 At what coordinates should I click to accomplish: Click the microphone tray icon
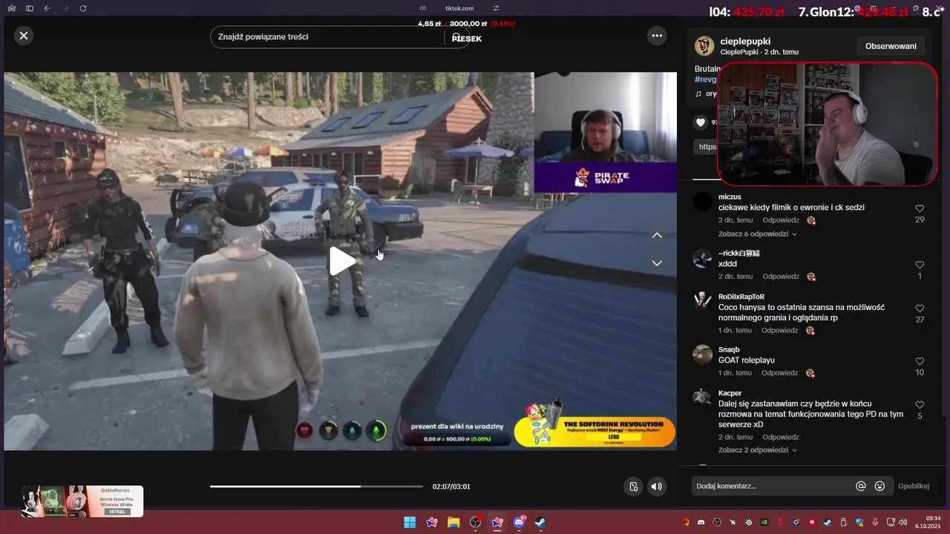876,522
